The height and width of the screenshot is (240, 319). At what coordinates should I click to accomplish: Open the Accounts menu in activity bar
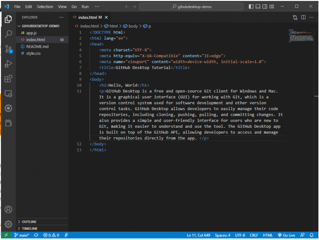click(x=8, y=209)
